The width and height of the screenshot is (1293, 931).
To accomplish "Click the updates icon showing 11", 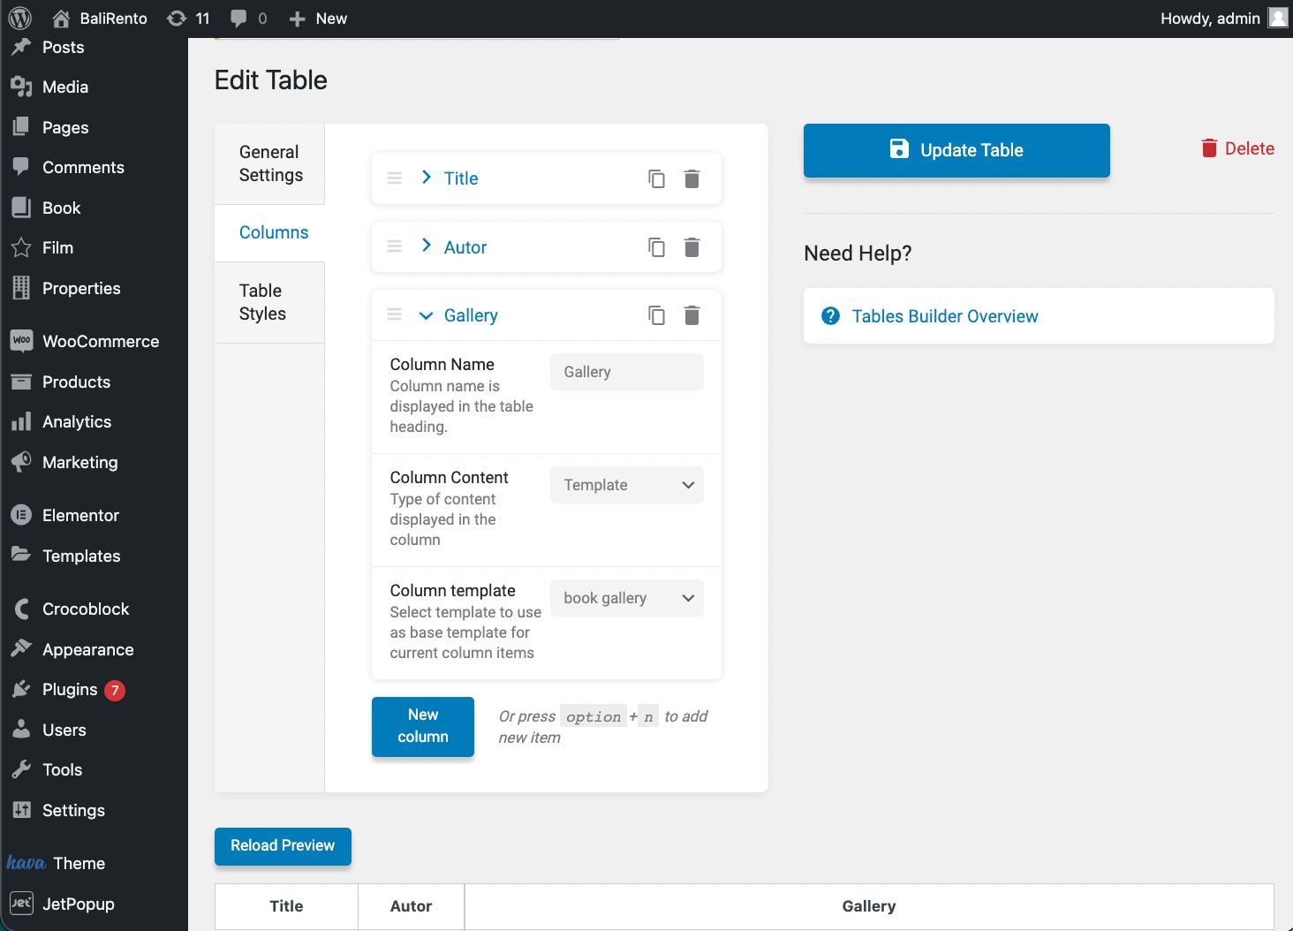I will click(x=186, y=18).
